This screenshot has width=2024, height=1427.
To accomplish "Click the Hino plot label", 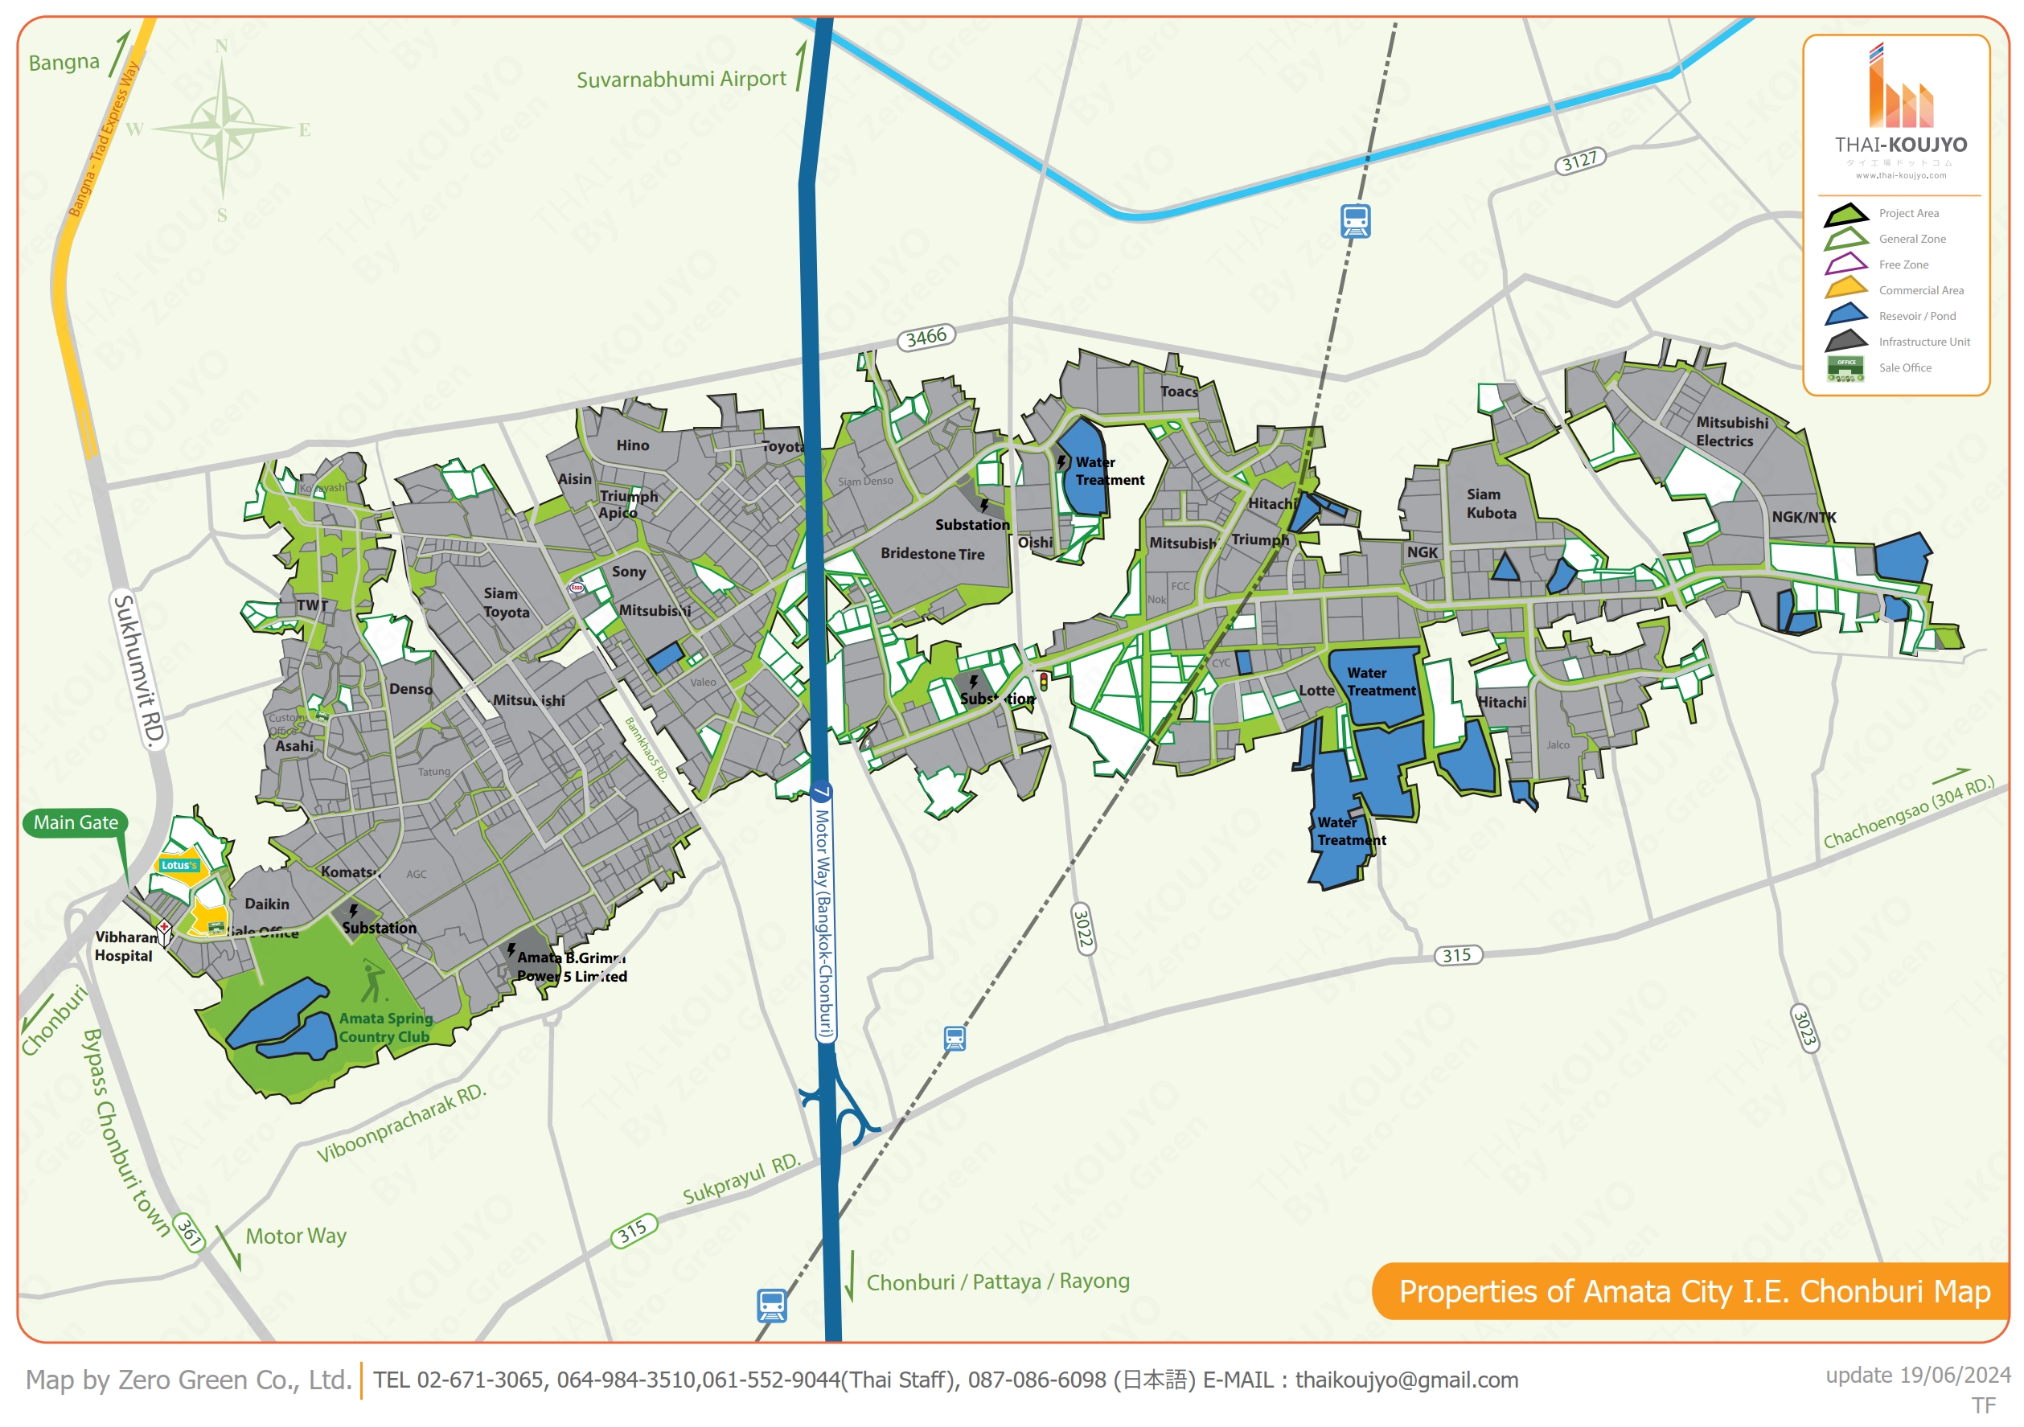I will 633,446.
